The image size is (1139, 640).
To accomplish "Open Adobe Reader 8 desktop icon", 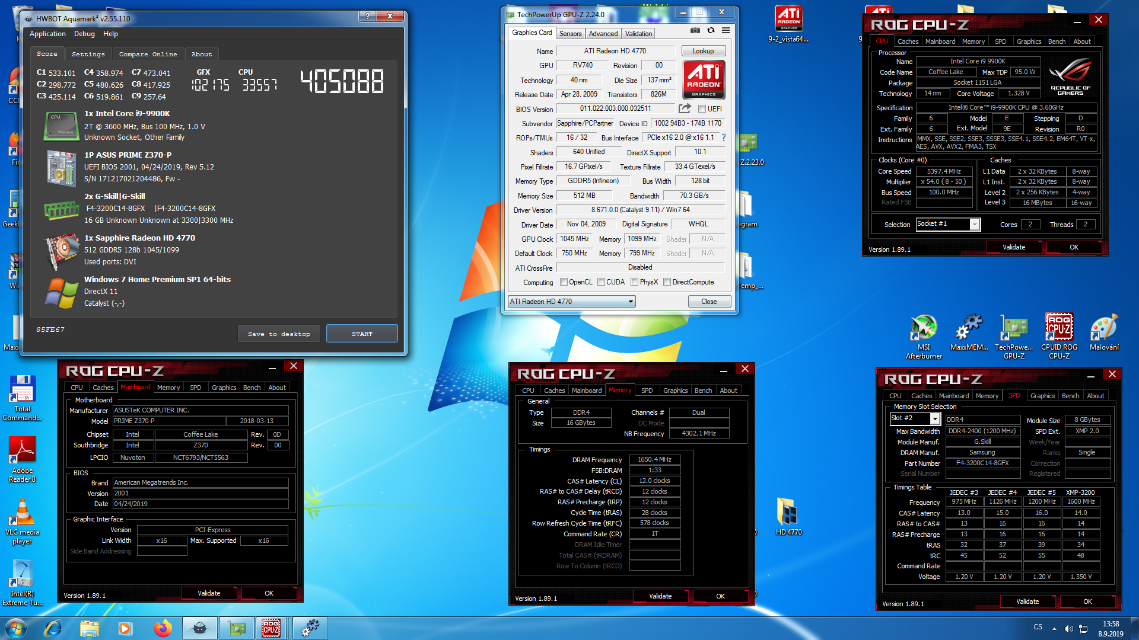I will (23, 460).
